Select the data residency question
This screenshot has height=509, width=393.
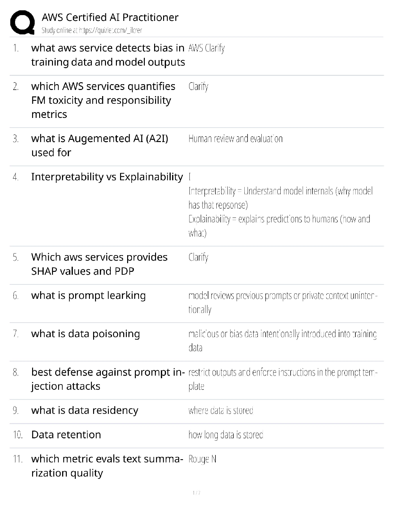pos(85,410)
